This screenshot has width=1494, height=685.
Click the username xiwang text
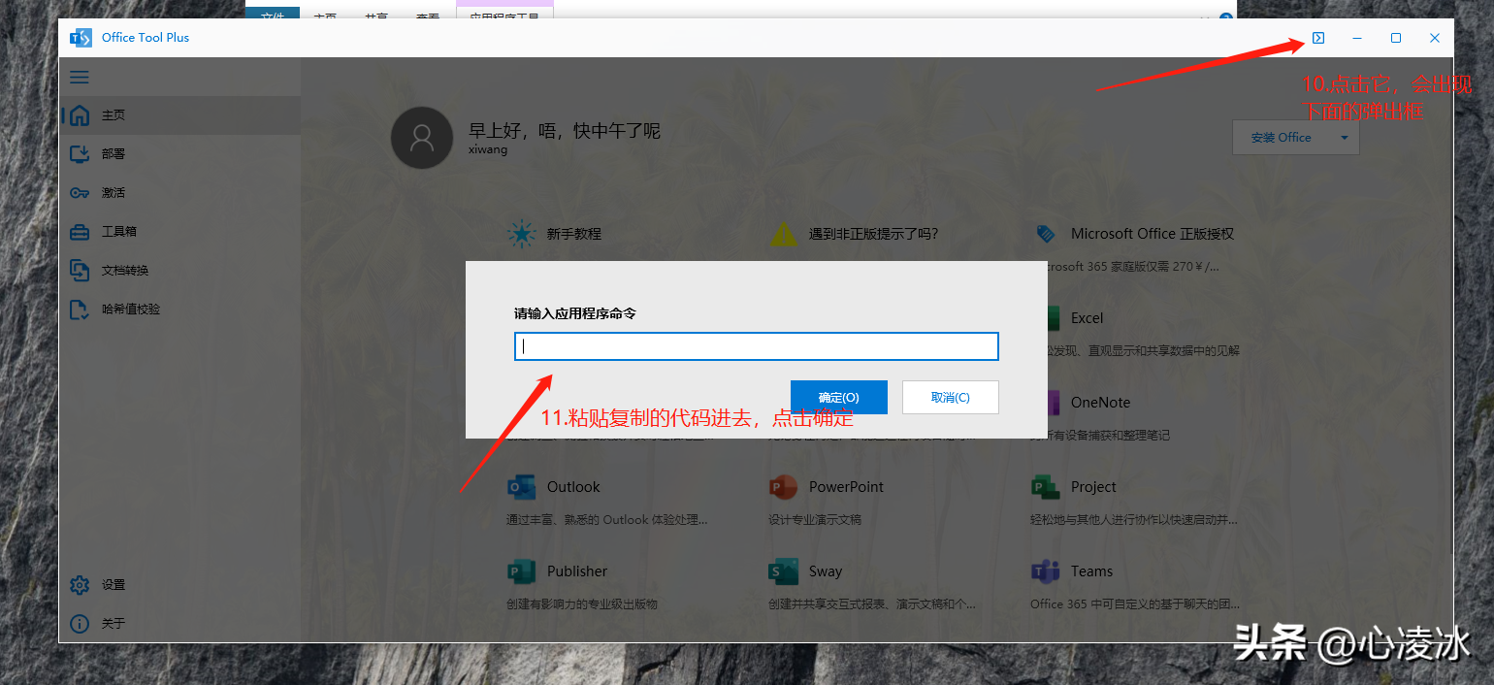(x=488, y=150)
